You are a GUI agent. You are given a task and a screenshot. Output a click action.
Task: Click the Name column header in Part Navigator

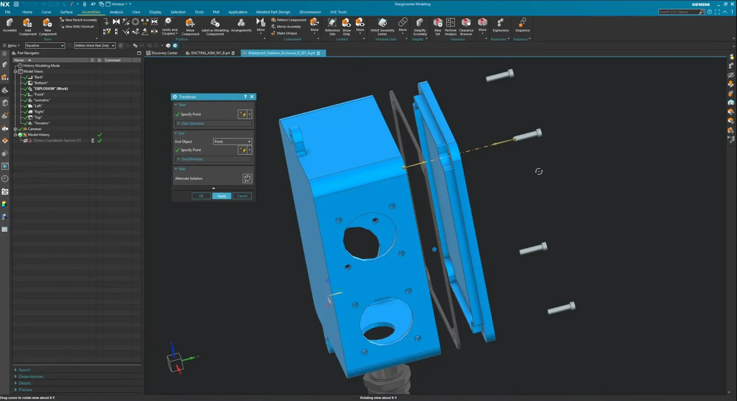[x=51, y=60]
